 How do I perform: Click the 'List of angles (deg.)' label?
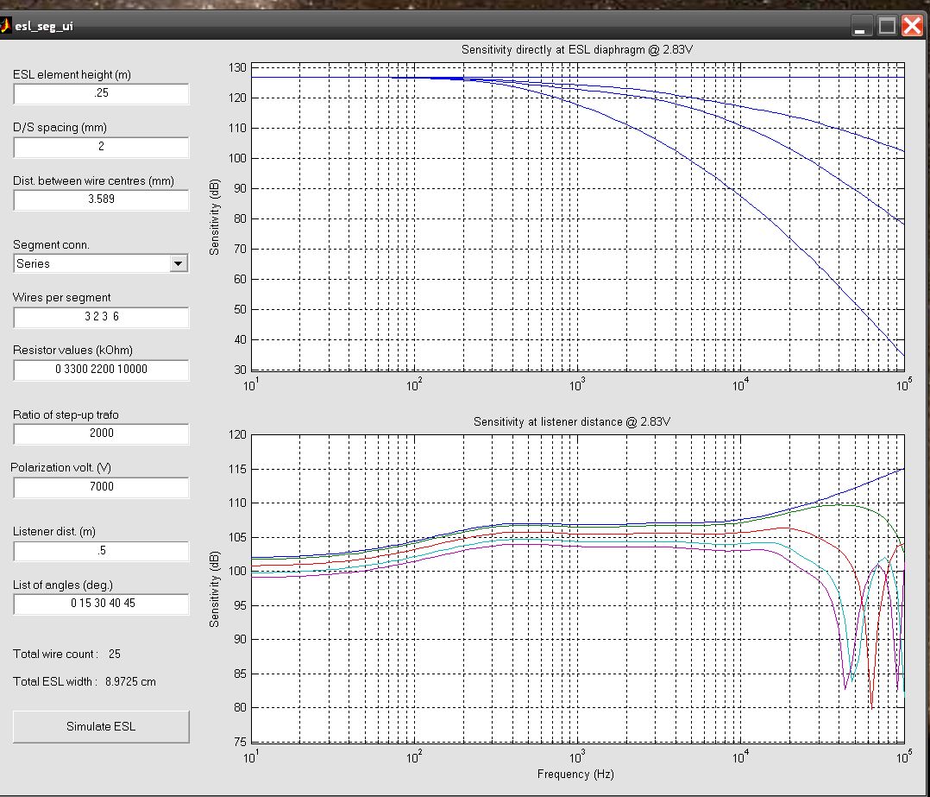63,585
